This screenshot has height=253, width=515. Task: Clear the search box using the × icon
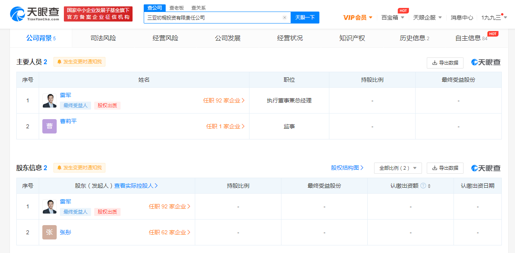pyautogui.click(x=284, y=17)
